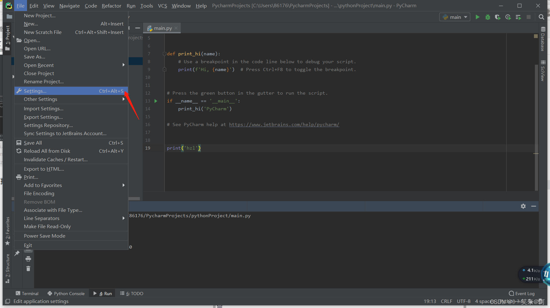Expand the Line Separators submenu
This screenshot has height=308, width=550.
coord(71,218)
